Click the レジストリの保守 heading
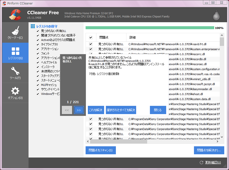The height and width of the screenshot is (170, 229). coord(47,26)
